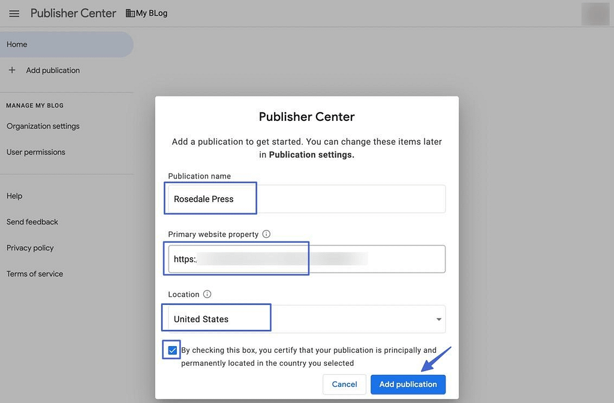614x403 pixels.
Task: Open the Terms of service
Action: (34, 274)
